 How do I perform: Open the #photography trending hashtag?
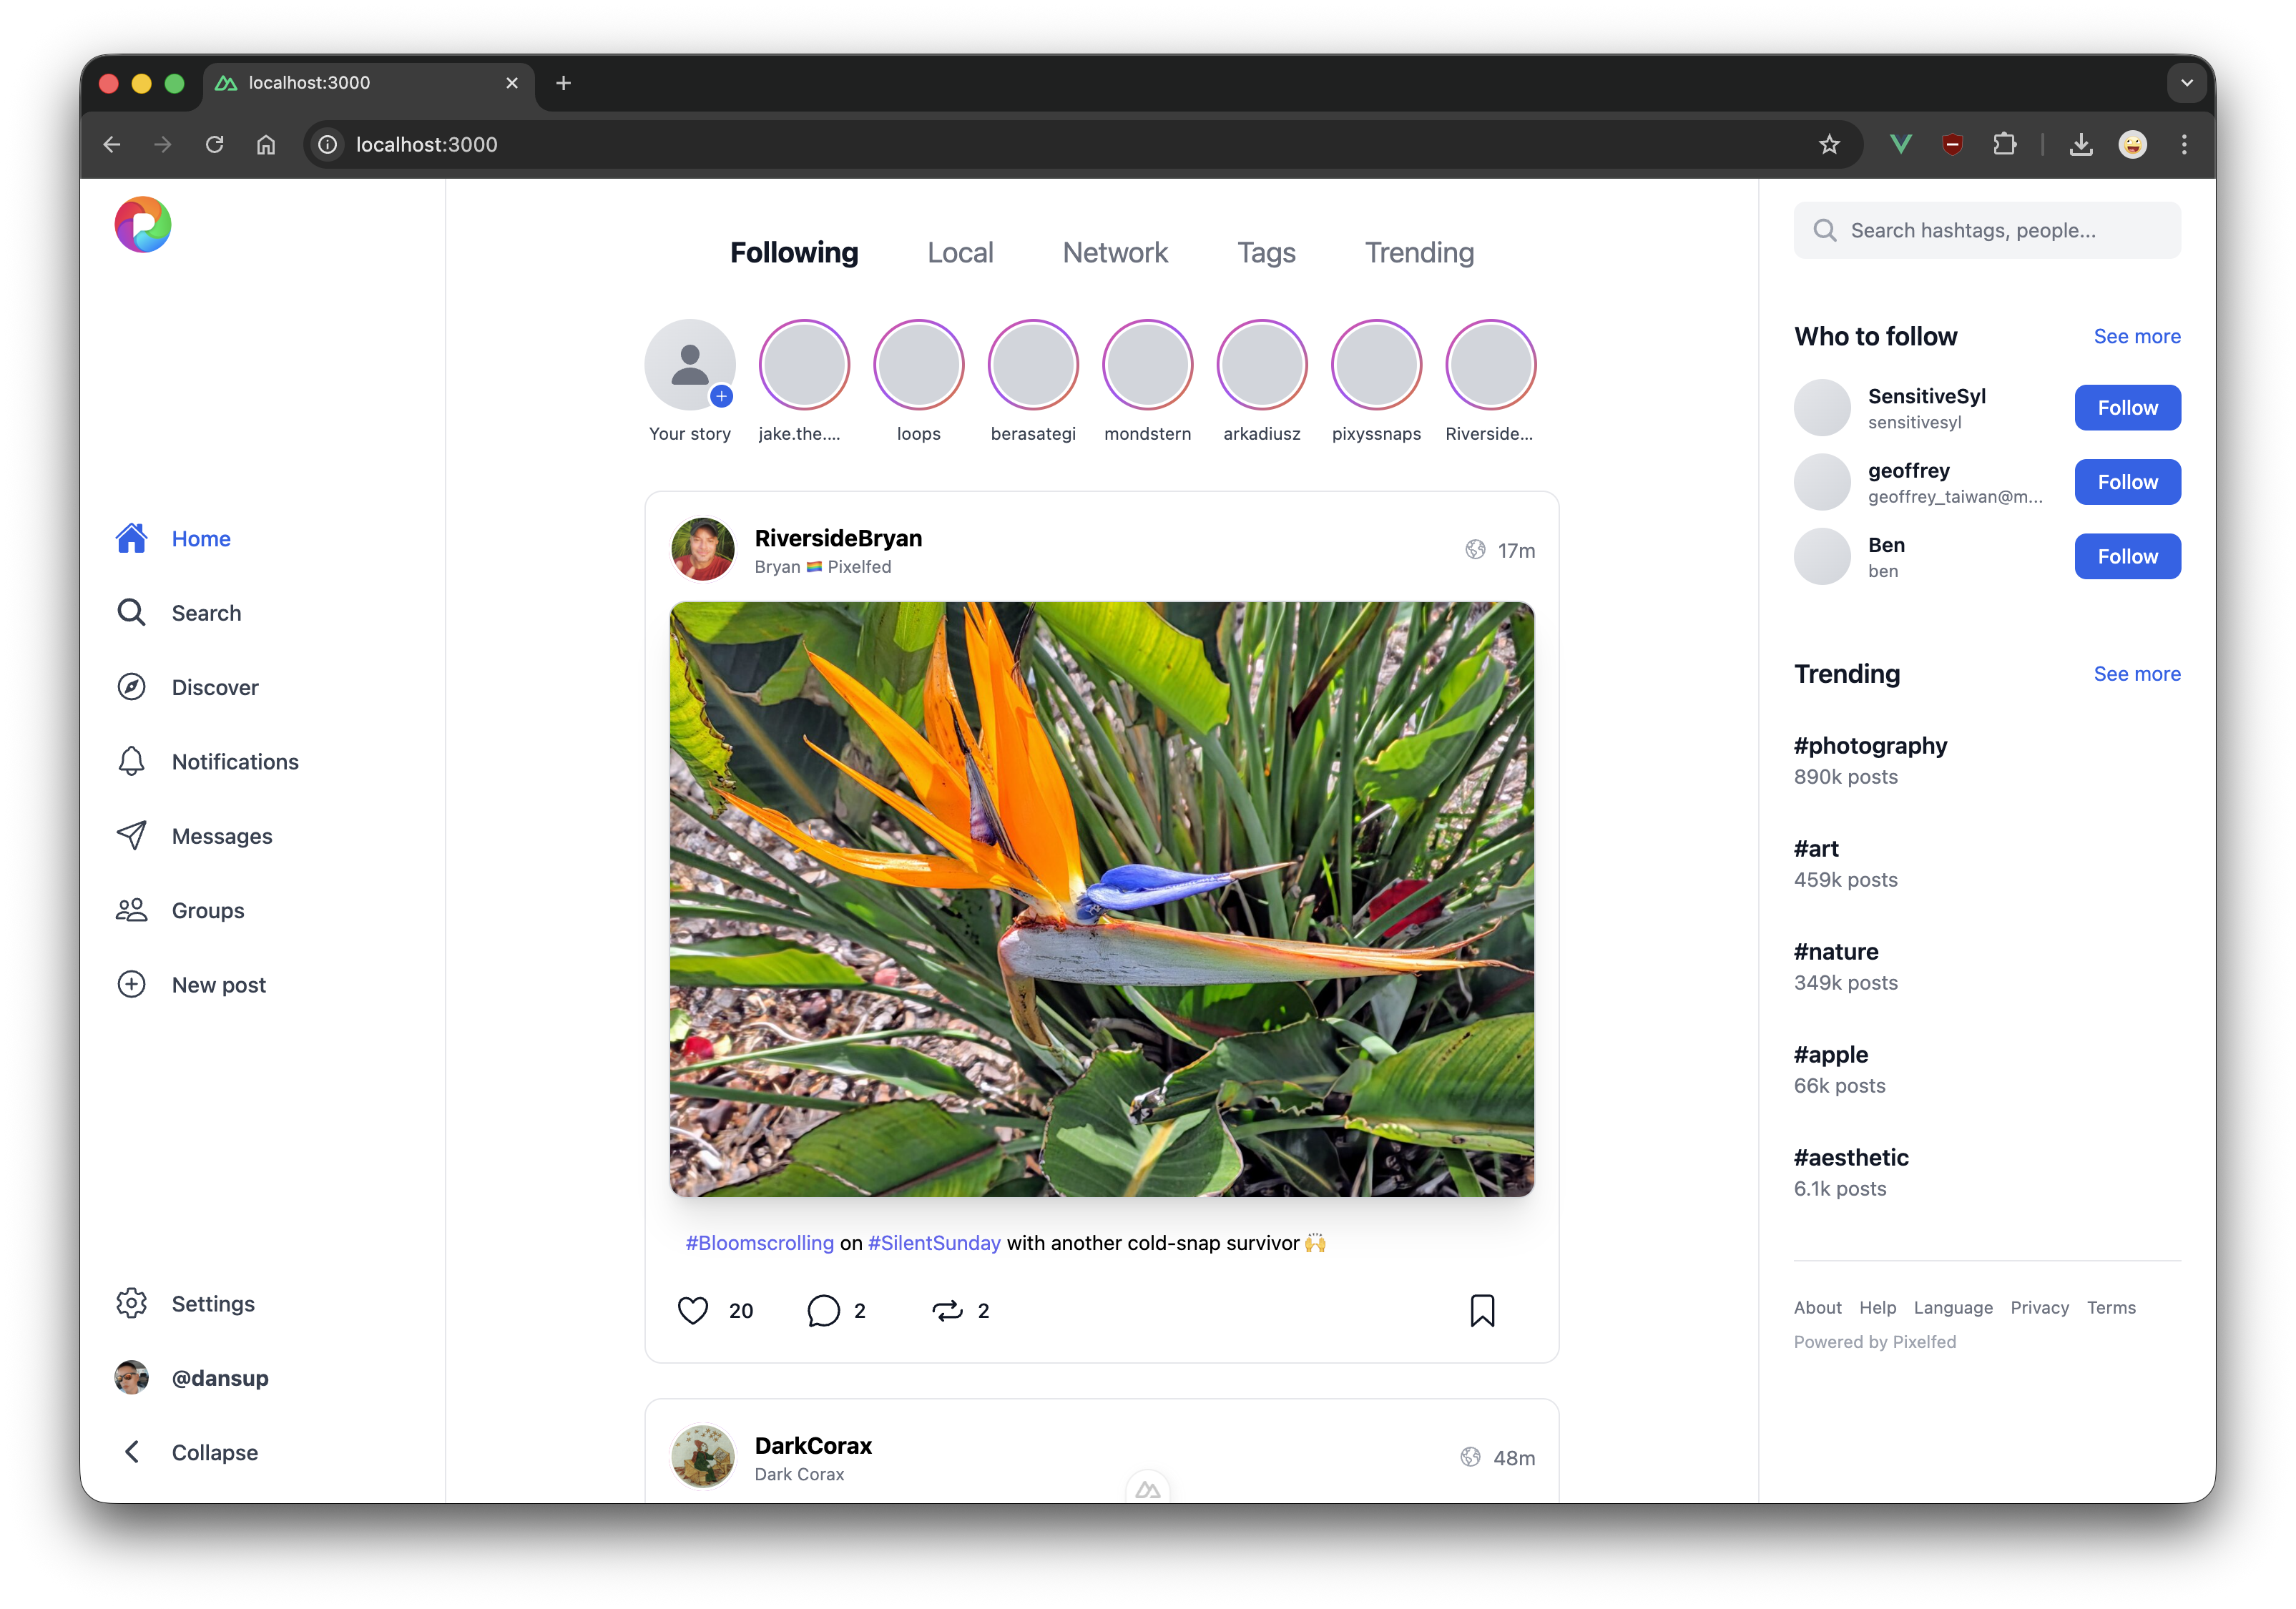pos(1870,746)
